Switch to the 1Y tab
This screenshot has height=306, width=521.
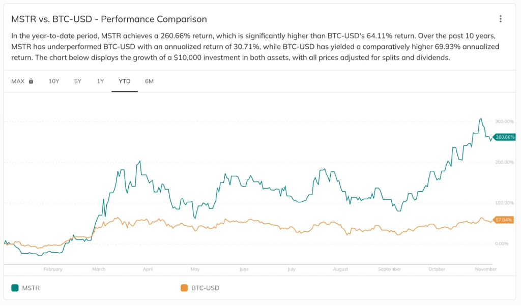click(100, 81)
